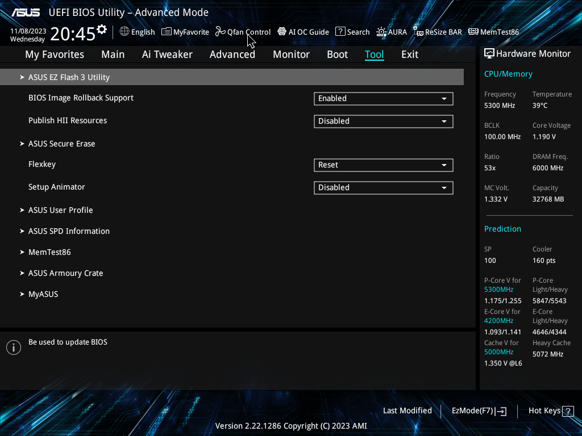Click the 5300MHz P-Core link text

tap(498, 290)
